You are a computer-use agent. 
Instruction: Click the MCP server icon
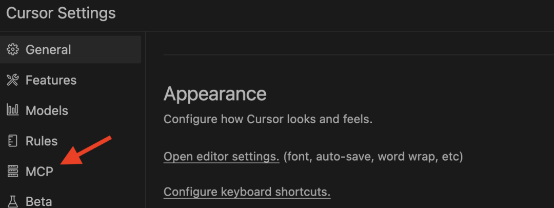[13, 172]
